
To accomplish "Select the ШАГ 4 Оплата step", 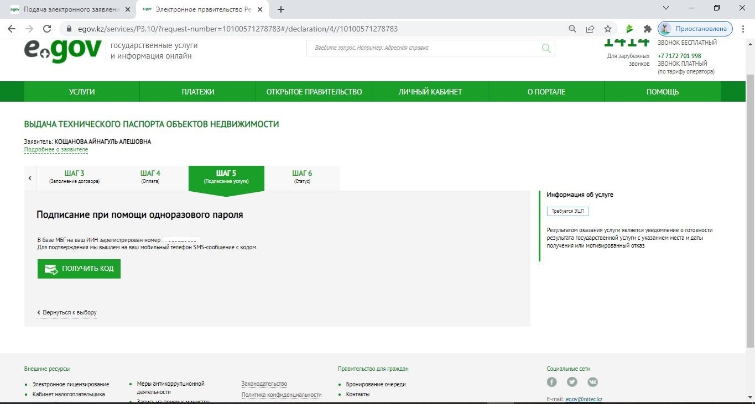I will click(x=150, y=177).
